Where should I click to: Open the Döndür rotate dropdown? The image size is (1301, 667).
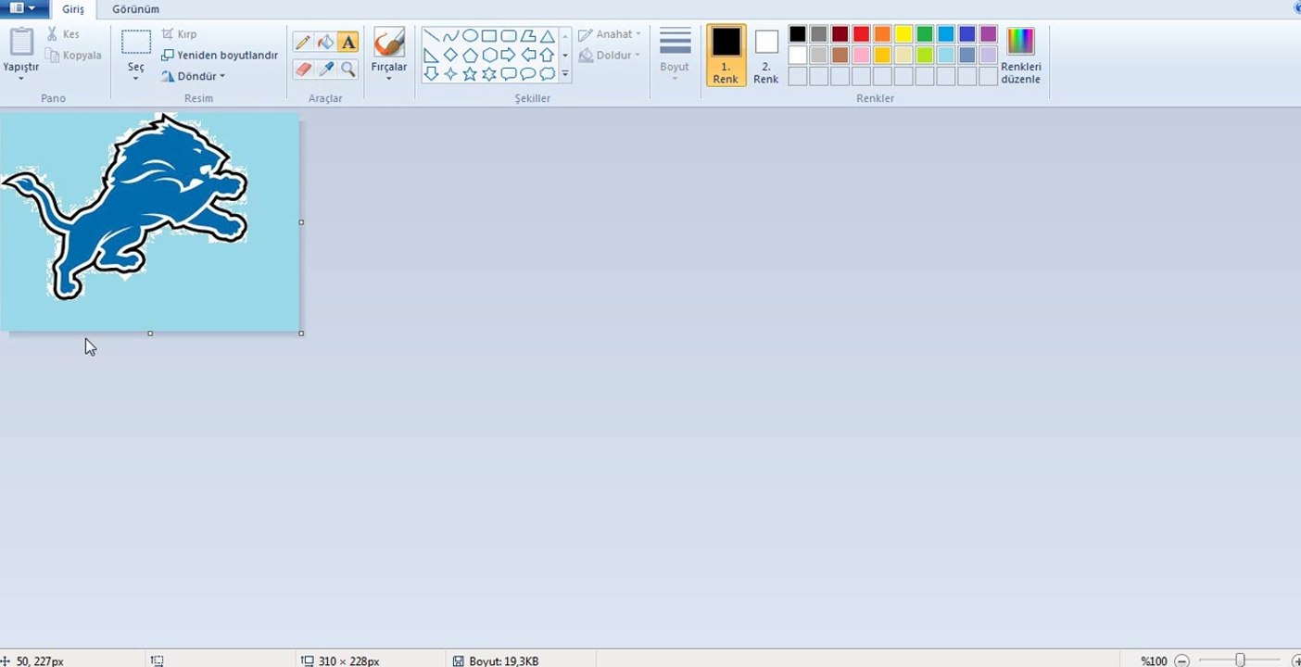[x=194, y=77]
